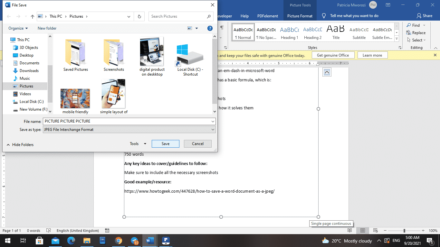Open the Tools dropdown in save dialog
Screen dimensions: 440x247
coord(138,143)
